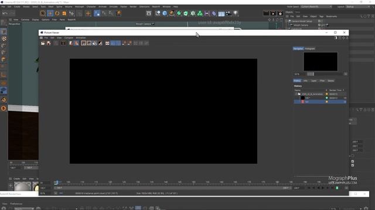
Task: Open the Render menu in main menu bar
Action: coord(133,6)
